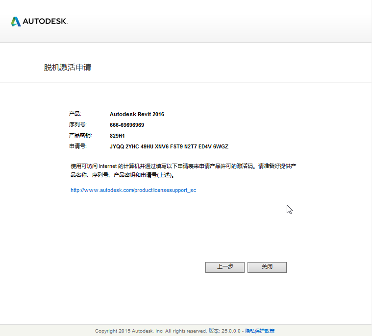Click the instruction paragraph beginning 使用可访问 Internet
The width and height of the screenshot is (372, 336).
(183, 170)
